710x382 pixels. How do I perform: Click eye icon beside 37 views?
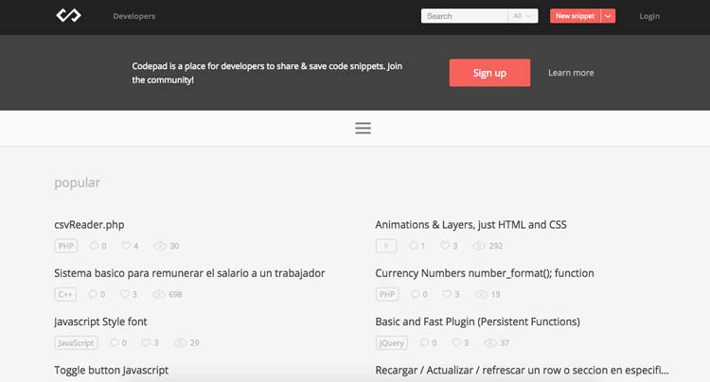coord(490,342)
